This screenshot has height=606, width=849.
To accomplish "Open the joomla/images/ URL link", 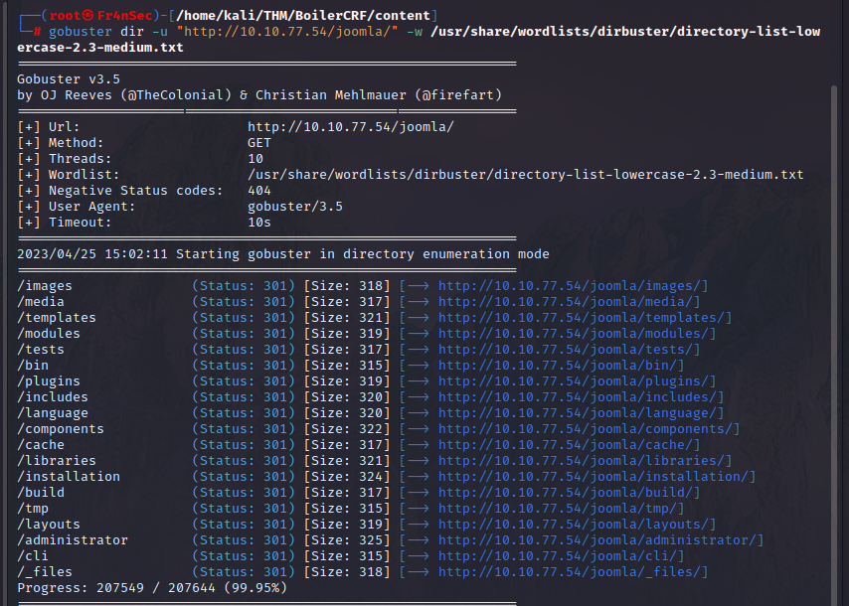I will pyautogui.click(x=567, y=285).
